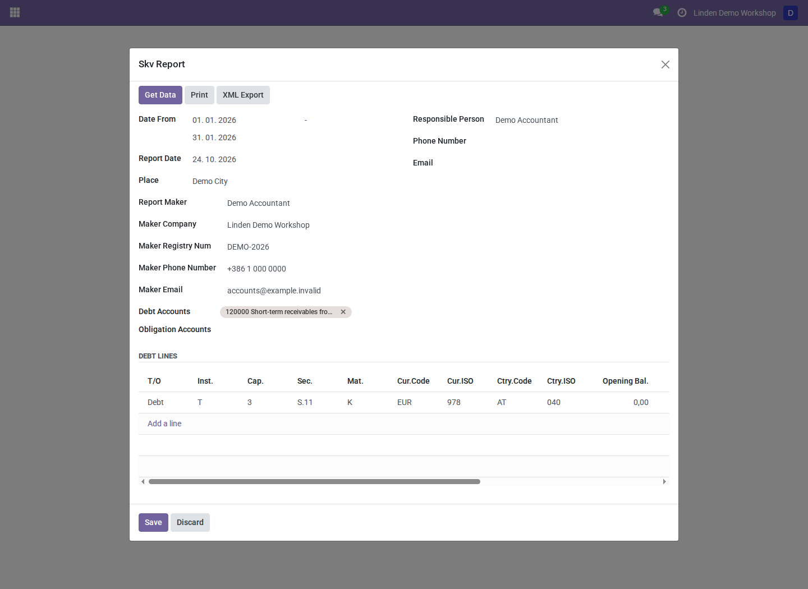808x589 pixels.
Task: Edit Maker Company field
Action: point(310,225)
